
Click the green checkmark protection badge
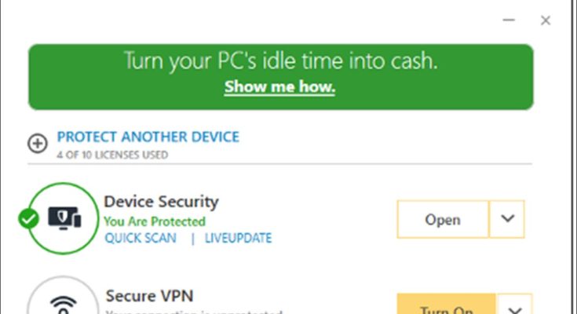point(29,219)
